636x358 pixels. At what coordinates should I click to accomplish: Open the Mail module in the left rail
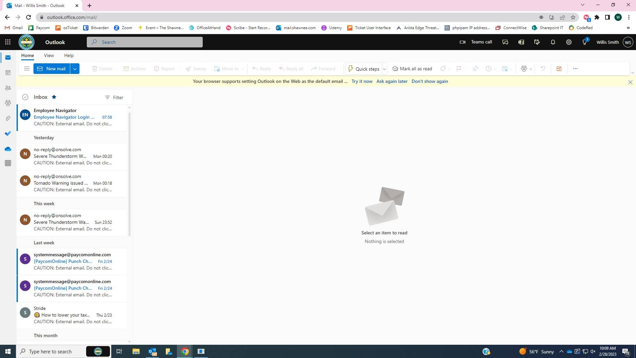pyautogui.click(x=8, y=58)
